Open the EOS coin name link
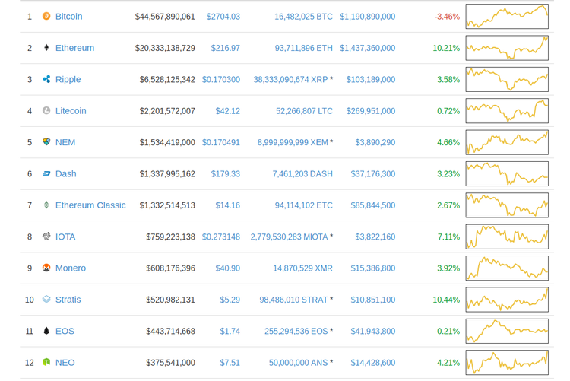 (65, 331)
